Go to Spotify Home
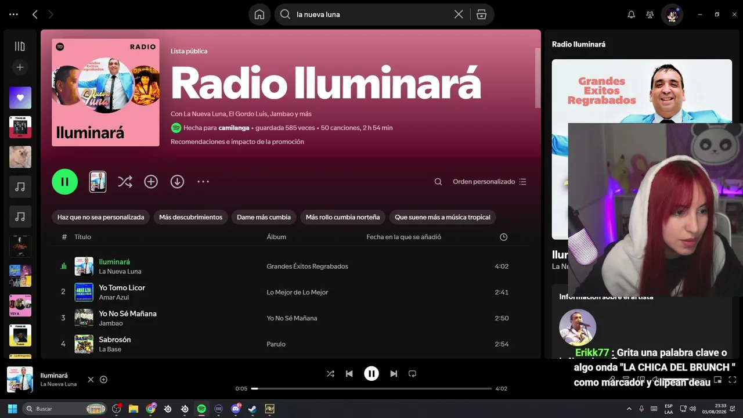Image resolution: width=743 pixels, height=418 pixels. [259, 15]
